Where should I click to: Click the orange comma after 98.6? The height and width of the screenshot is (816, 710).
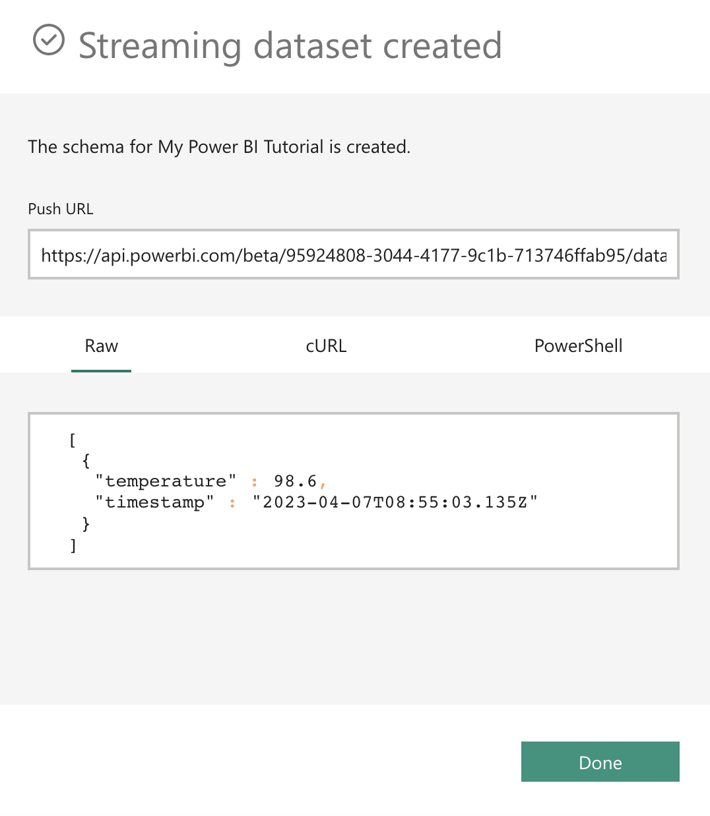(x=323, y=484)
